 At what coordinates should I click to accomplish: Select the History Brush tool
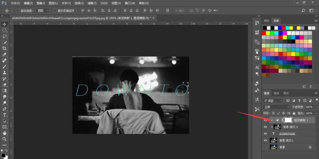click(4, 79)
